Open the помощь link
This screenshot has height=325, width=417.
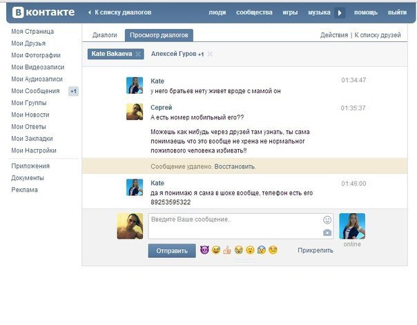pyautogui.click(x=366, y=12)
